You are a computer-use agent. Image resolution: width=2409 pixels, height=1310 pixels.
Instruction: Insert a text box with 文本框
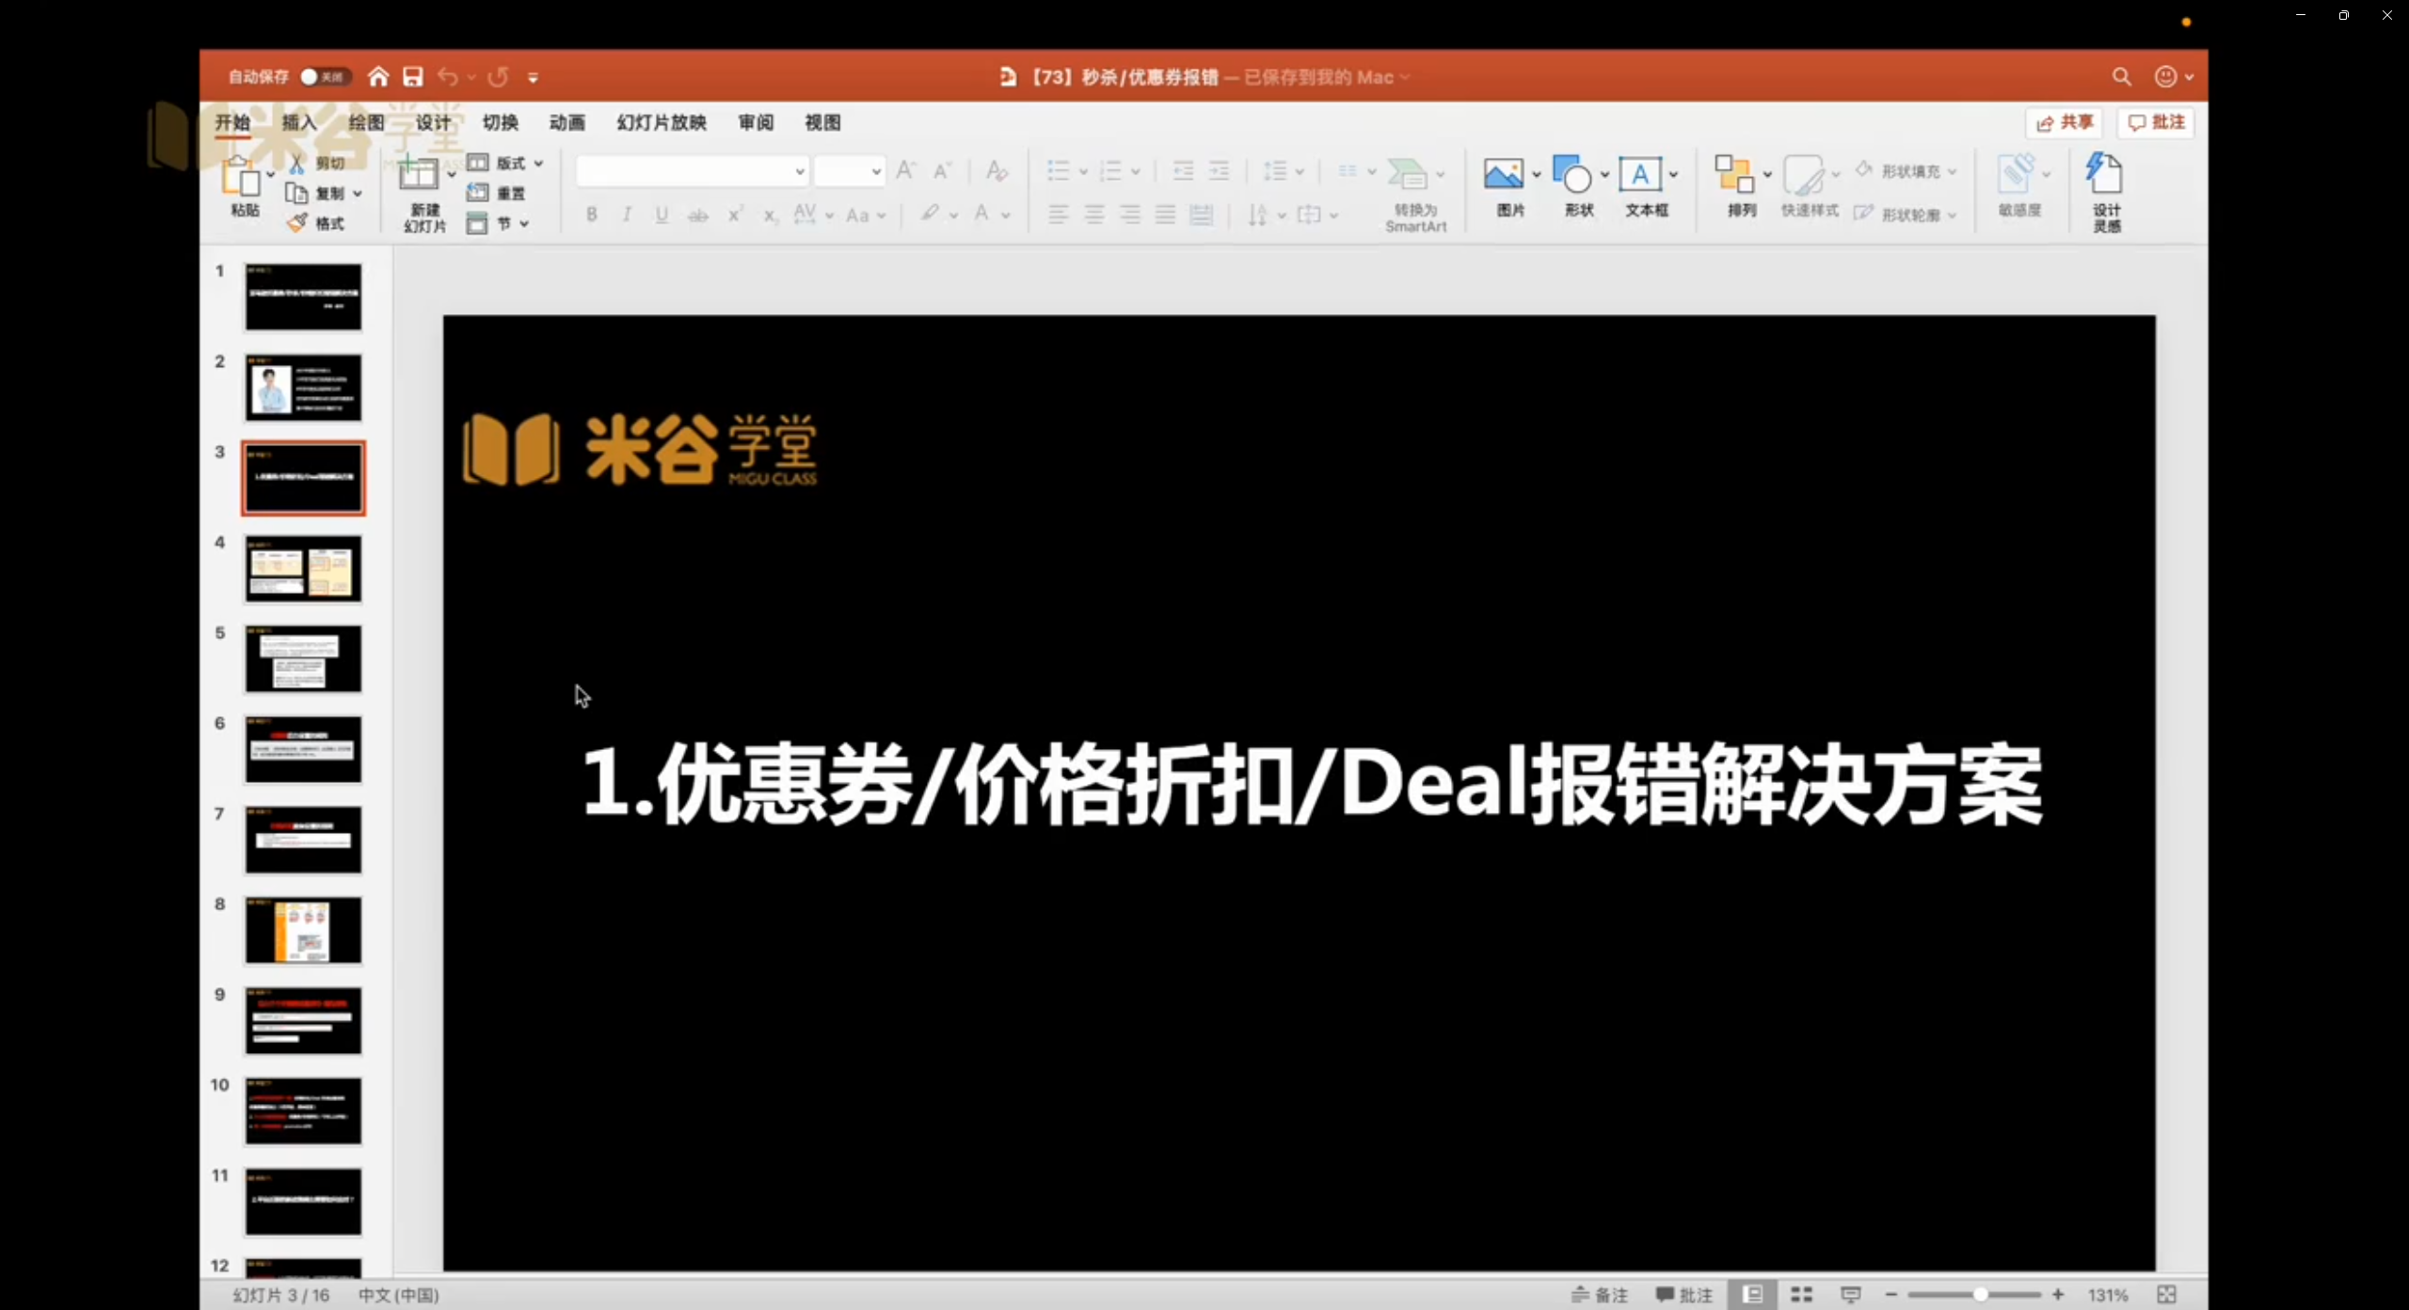click(x=1639, y=176)
